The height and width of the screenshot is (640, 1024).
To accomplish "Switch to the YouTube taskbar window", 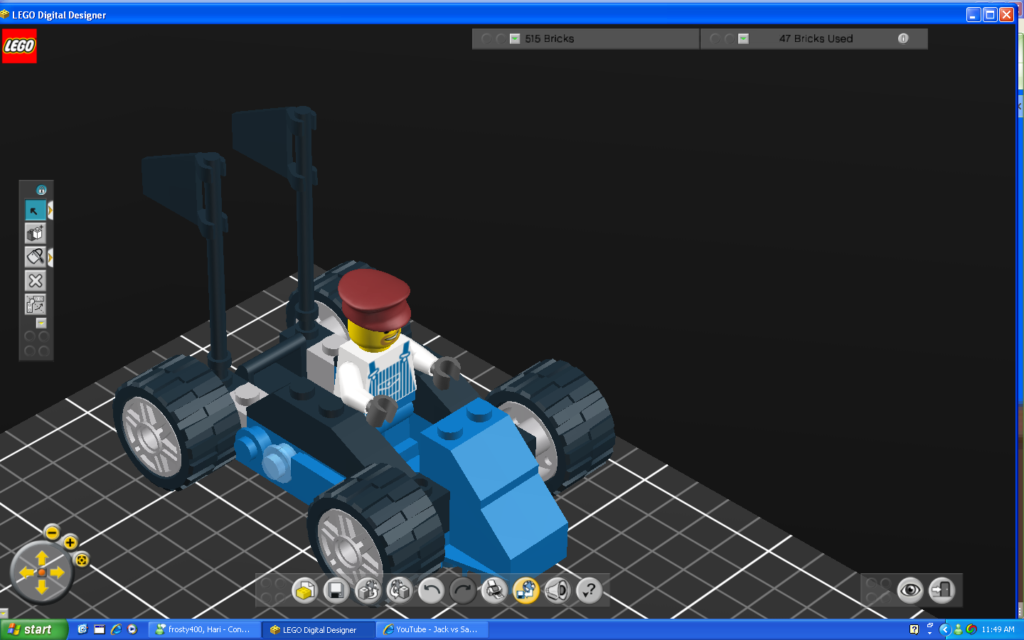I will pyautogui.click(x=432, y=629).
